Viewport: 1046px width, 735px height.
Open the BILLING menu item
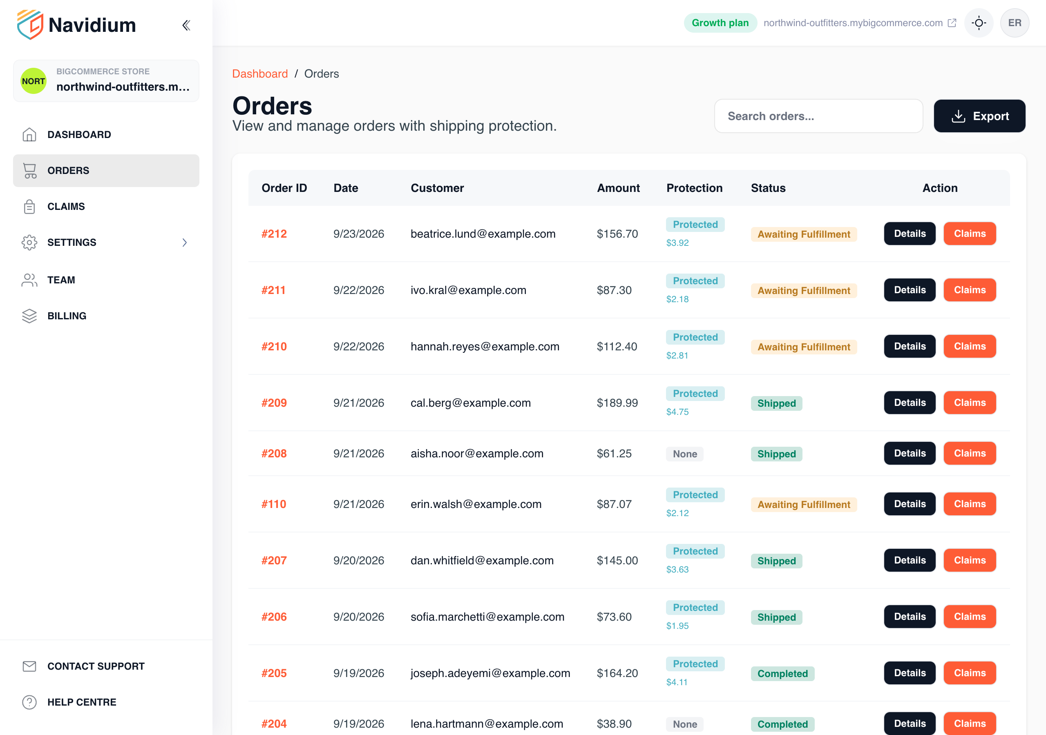106,316
